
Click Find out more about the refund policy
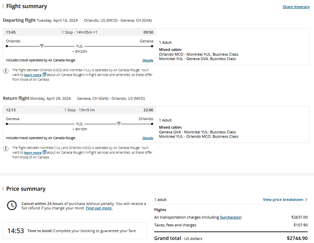tap(99, 208)
